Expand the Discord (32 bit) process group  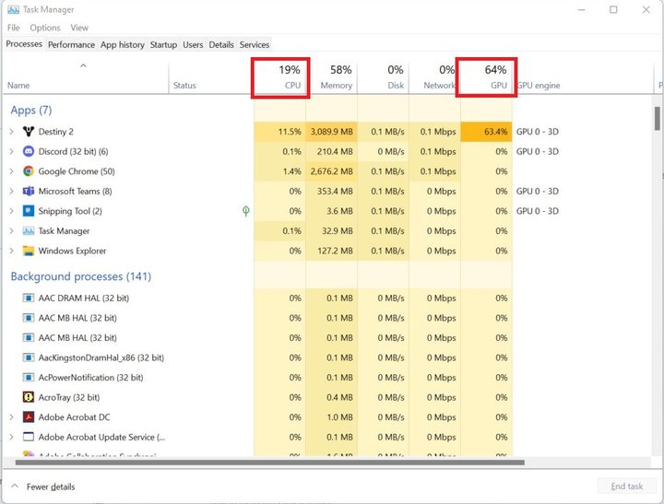(11, 151)
